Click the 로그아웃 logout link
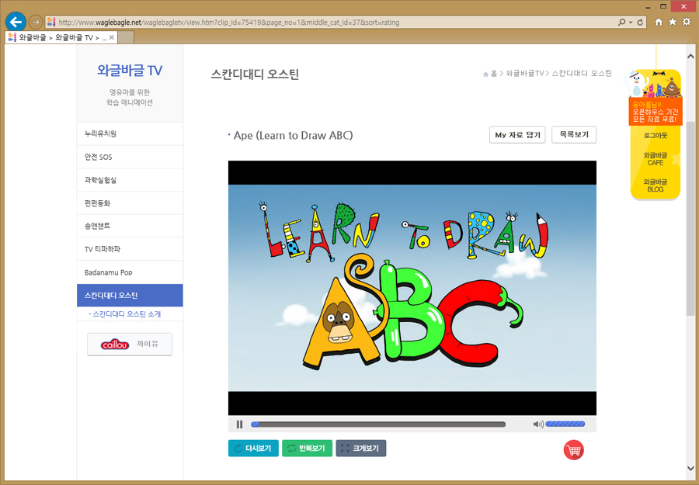 pos(656,135)
